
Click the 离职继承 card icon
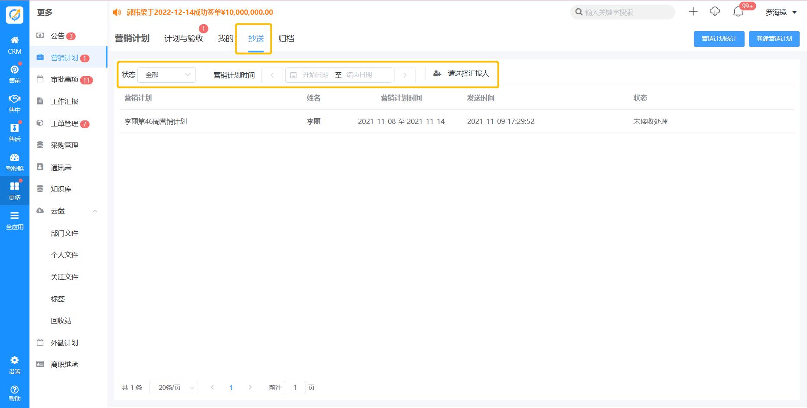coord(40,364)
